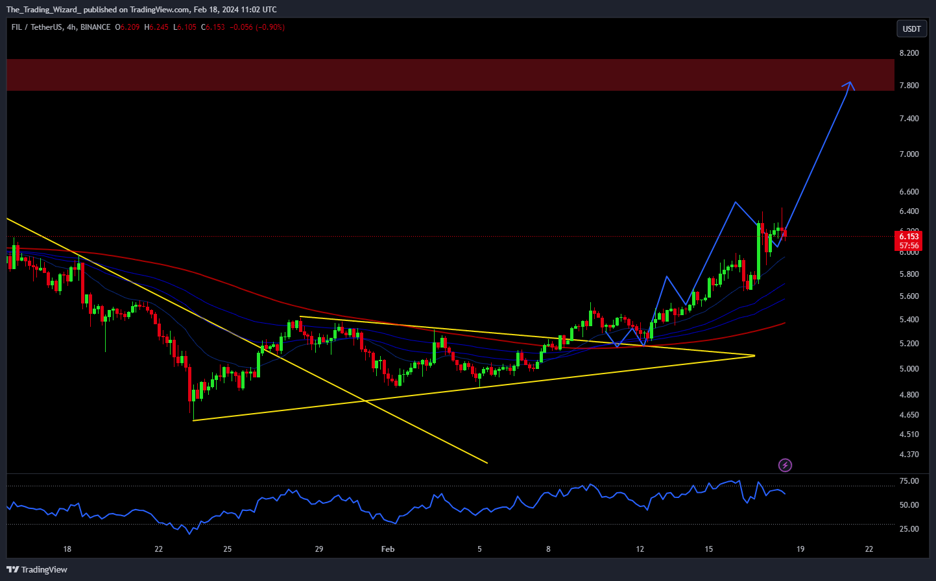Screen dimensions: 936x581
Task: Click the -0.056 (-0.90%) change value
Action: (258, 27)
